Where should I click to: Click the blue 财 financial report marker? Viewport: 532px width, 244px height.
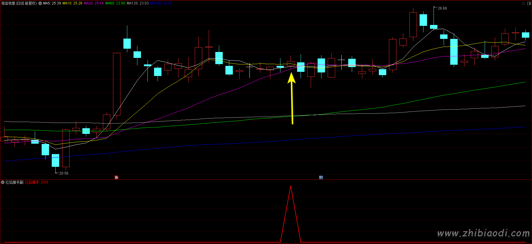tap(321, 178)
